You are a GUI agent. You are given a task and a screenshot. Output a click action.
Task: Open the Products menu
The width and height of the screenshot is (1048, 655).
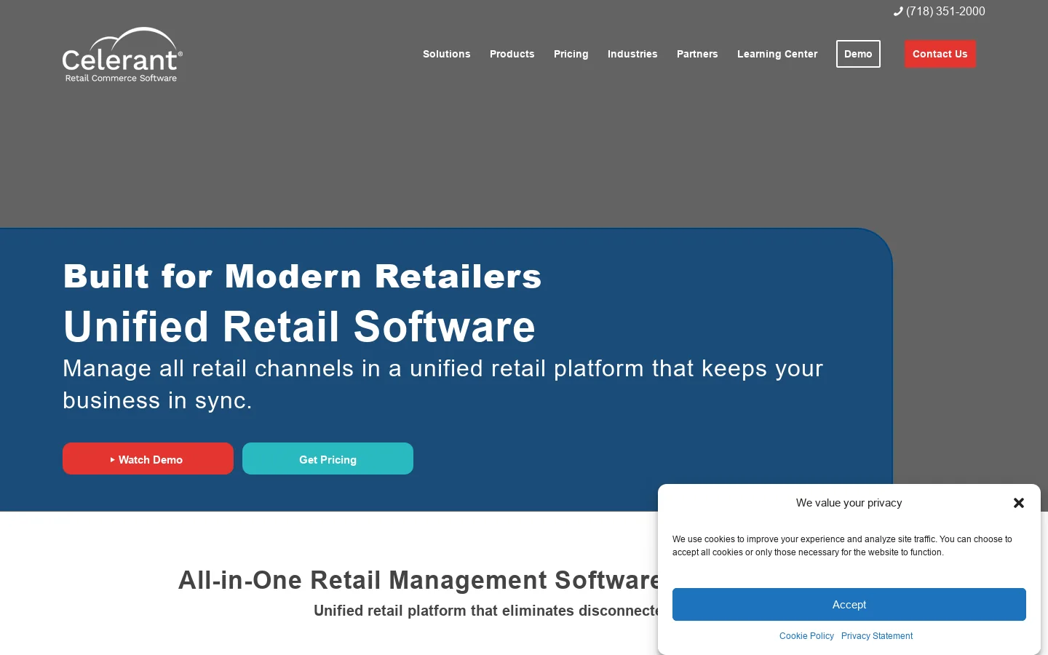click(512, 54)
